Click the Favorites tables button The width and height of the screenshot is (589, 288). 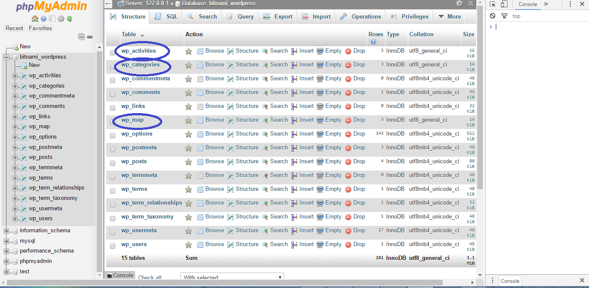[40, 28]
